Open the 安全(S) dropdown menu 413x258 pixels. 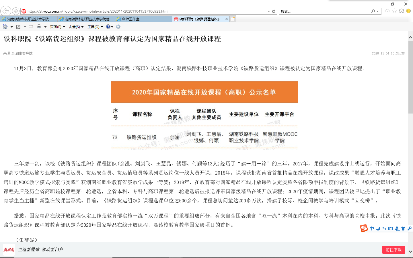(x=76, y=27)
